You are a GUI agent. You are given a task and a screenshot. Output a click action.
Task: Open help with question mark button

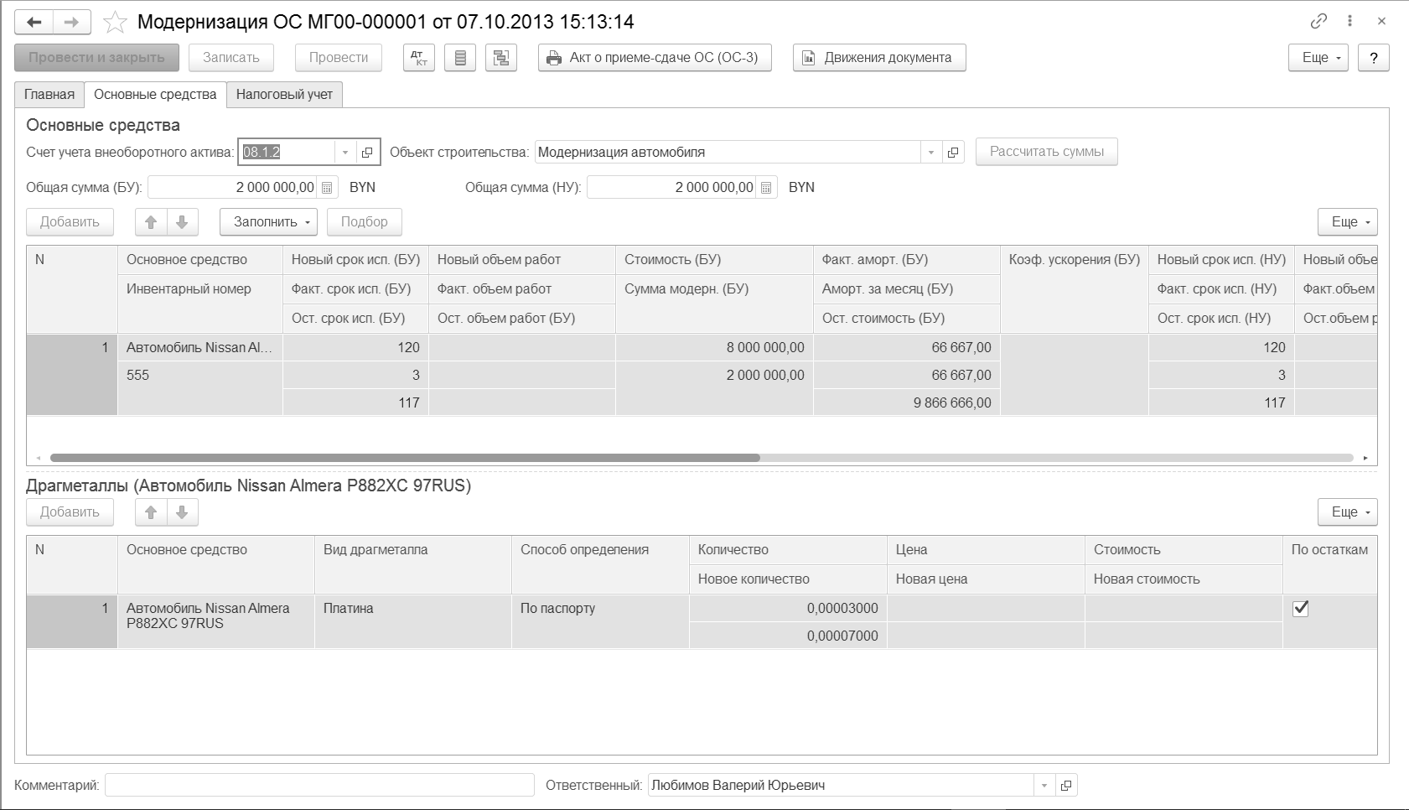point(1374,58)
